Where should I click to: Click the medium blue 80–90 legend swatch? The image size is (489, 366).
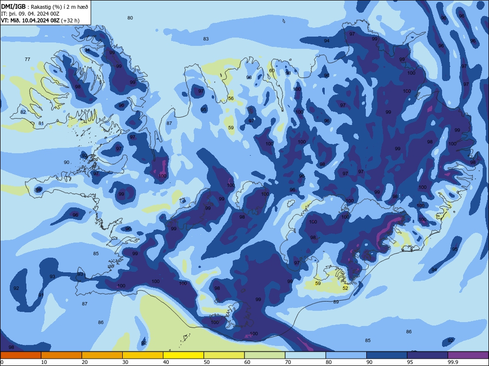[346, 355]
